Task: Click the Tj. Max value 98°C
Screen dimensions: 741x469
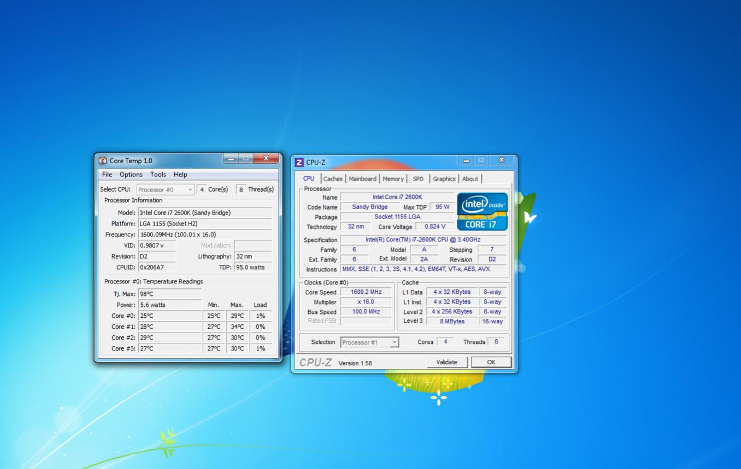Action: tap(170, 294)
